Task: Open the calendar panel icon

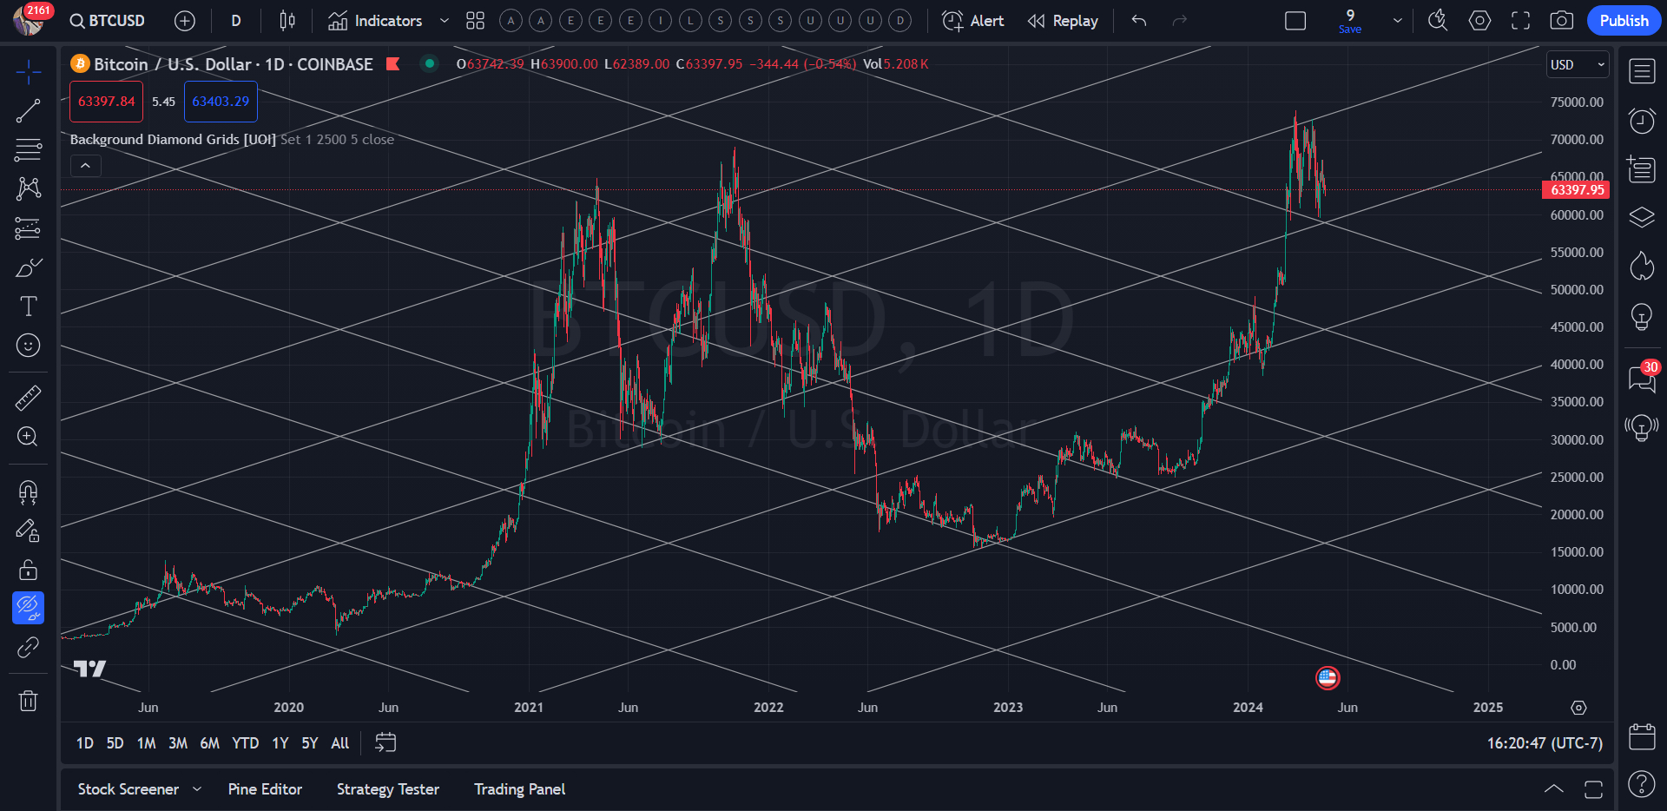Action: coord(1641,736)
